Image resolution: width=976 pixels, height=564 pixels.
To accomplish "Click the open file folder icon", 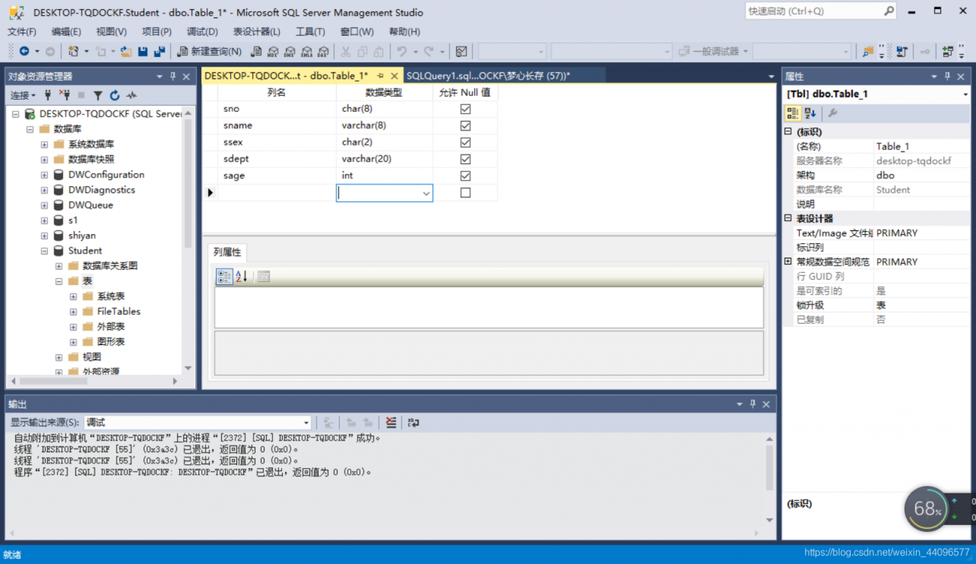I will tap(126, 52).
